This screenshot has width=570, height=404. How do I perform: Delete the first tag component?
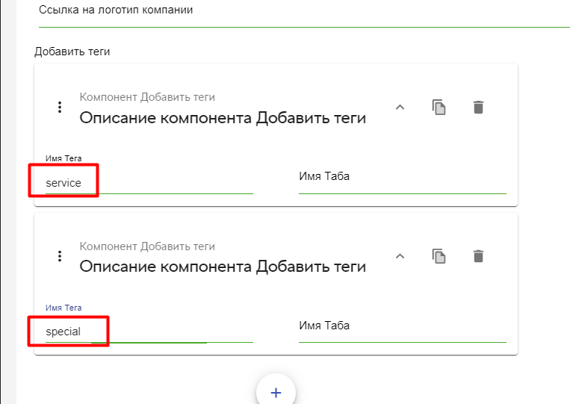(479, 107)
